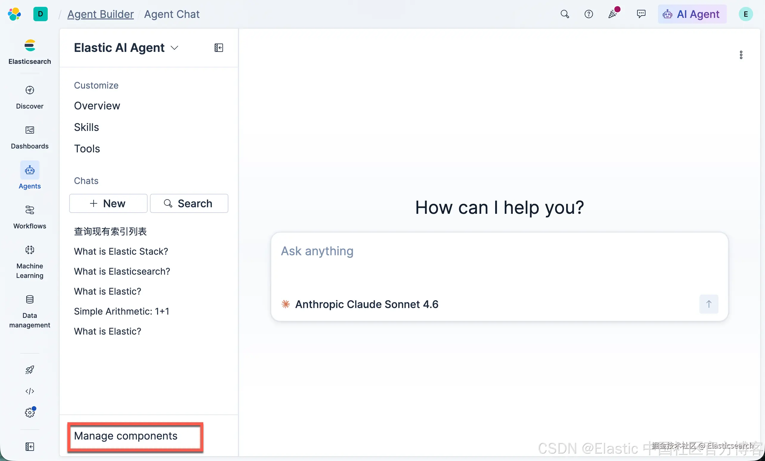Open the chat 查询现有索引列表

coord(110,231)
